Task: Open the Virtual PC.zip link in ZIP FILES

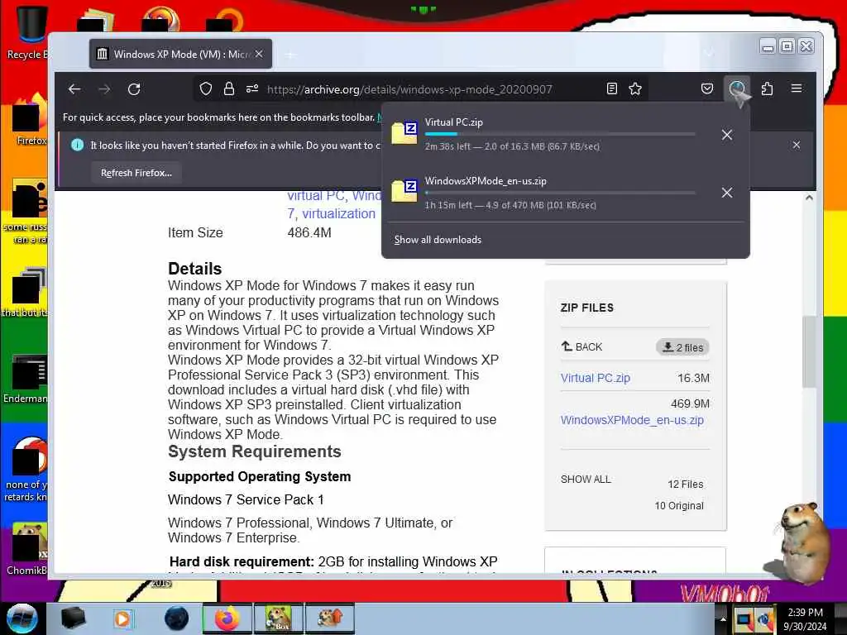Action: pos(596,378)
